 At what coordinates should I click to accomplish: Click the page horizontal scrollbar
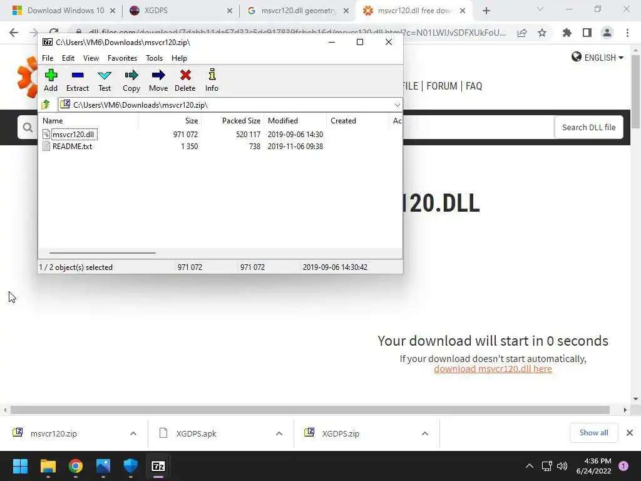coord(310,410)
